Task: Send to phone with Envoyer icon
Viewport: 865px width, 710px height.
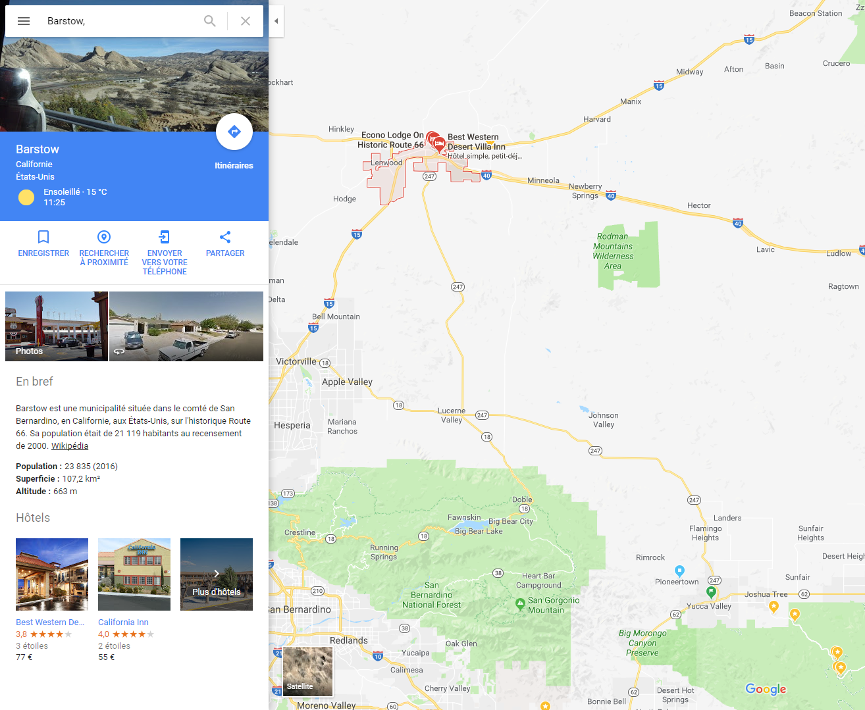Action: [165, 237]
